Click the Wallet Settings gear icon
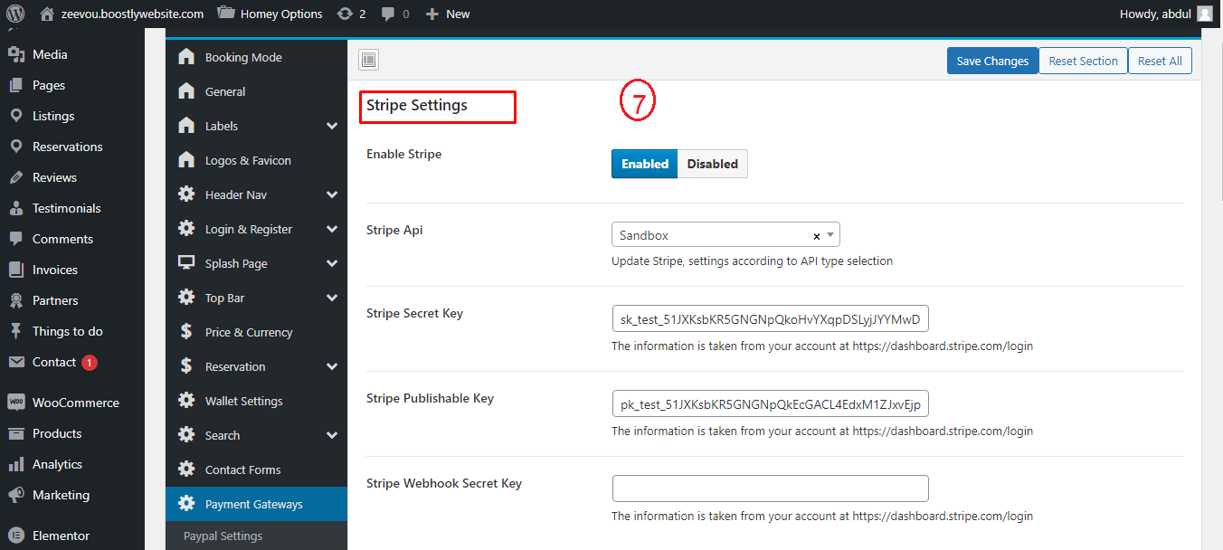Viewport: 1223px width, 550px height. pos(186,401)
